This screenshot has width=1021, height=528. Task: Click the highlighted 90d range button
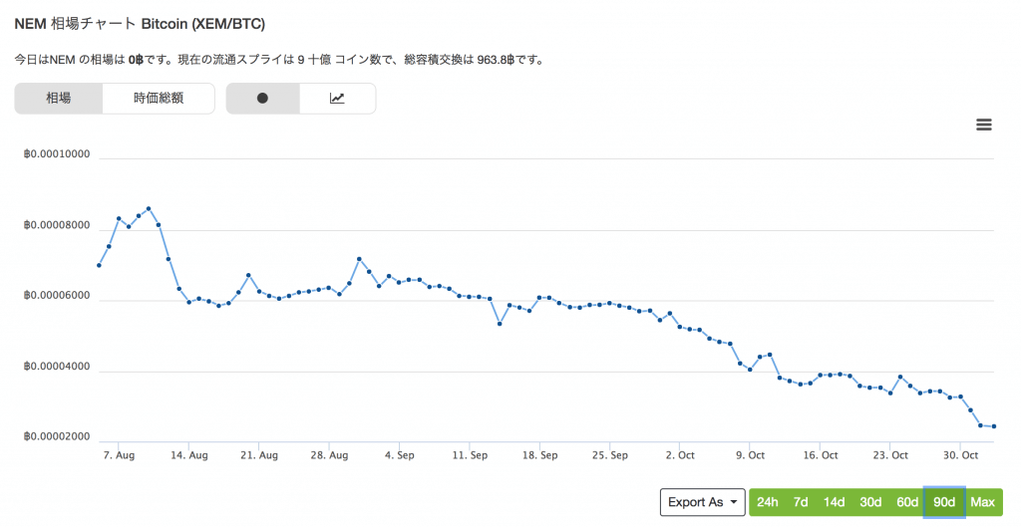pos(944,502)
